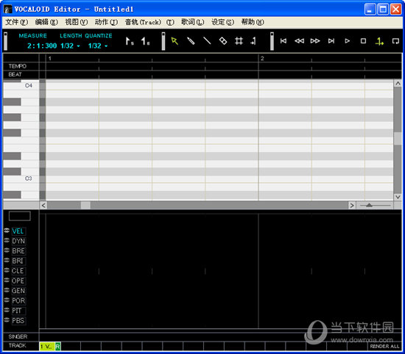Toggle the green R render button
Image resolution: width=405 pixels, height=354 pixels.
pos(57,347)
